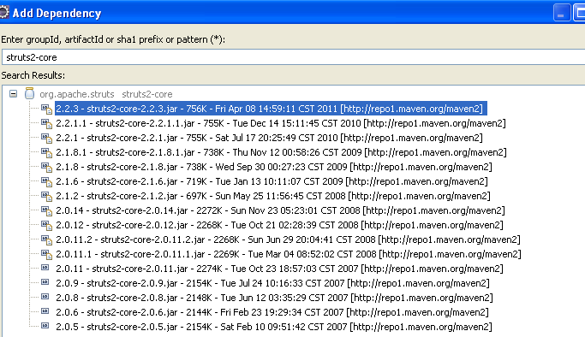Choose the struts2-core-2.1.6.jar row
The width and height of the screenshot is (585, 337).
tap(272, 181)
